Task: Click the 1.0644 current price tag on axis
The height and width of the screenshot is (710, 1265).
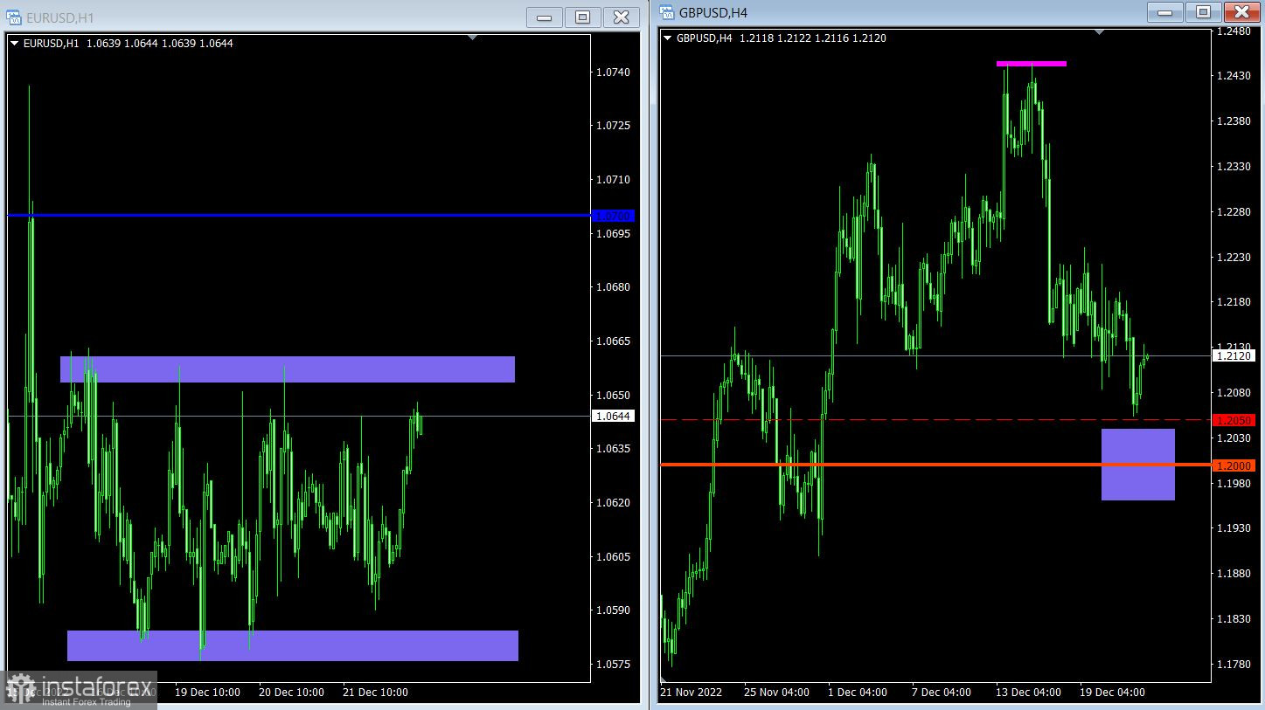Action: [x=614, y=417]
